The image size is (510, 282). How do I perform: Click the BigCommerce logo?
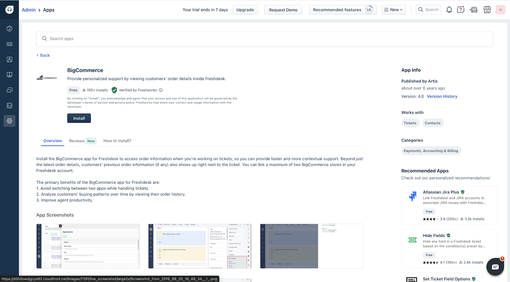tap(47, 78)
